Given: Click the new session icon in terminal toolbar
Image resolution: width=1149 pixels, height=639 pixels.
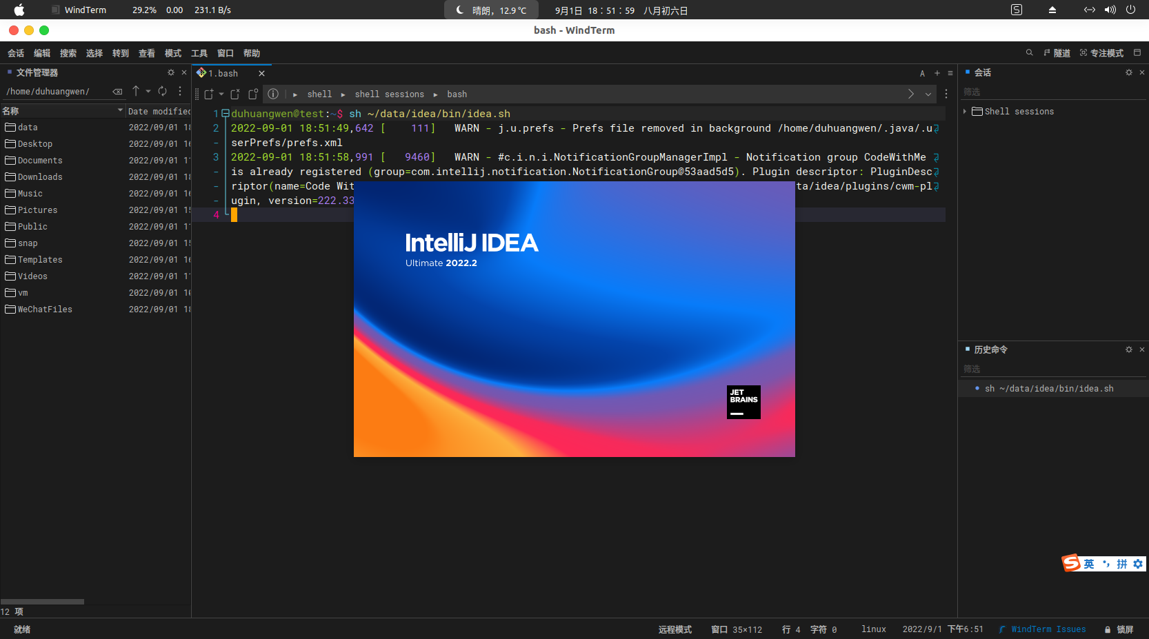Looking at the screenshot, I should 209,94.
